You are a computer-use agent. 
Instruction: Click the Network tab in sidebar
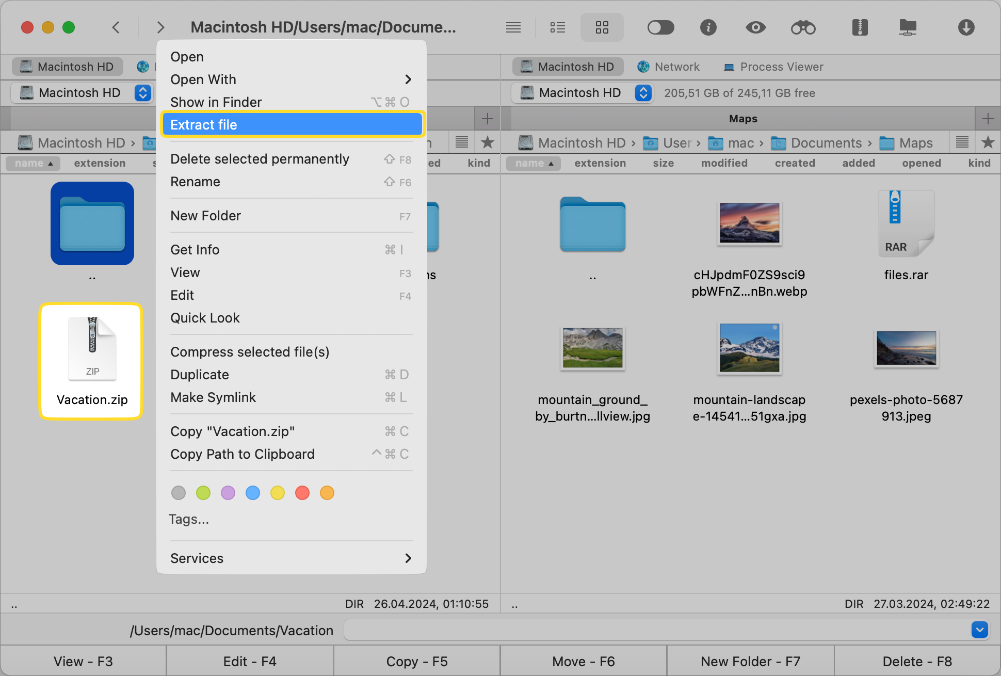click(x=669, y=67)
